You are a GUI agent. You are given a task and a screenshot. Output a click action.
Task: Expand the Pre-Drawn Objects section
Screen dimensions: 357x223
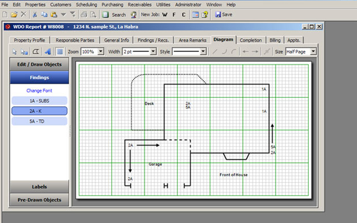(39, 200)
